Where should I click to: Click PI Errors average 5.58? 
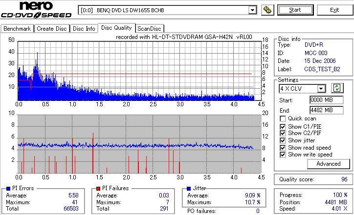click(73, 195)
